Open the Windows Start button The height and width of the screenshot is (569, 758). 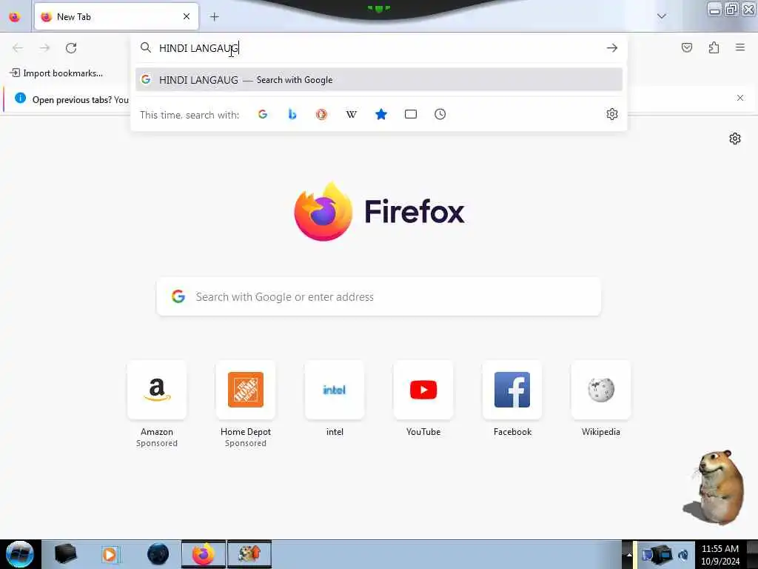tap(20, 554)
